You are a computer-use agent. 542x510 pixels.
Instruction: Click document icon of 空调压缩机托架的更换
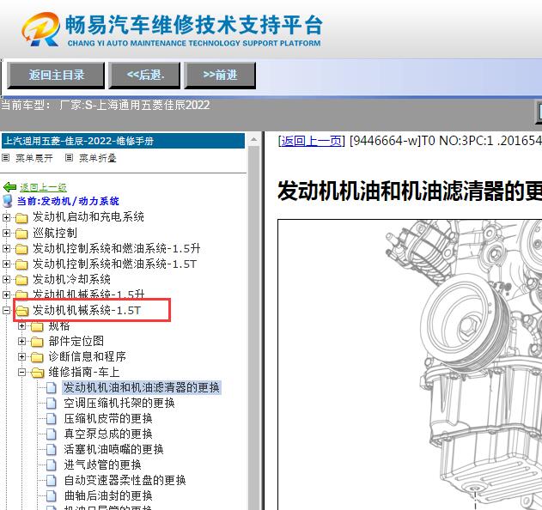pos(52,404)
